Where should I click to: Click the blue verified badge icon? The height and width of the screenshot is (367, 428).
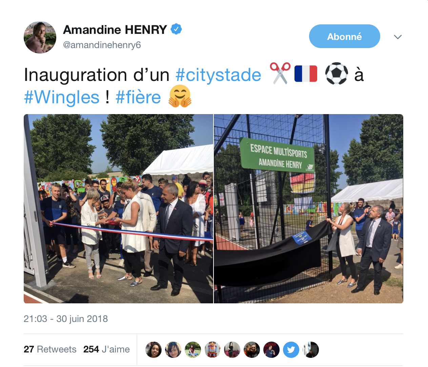coord(176,29)
